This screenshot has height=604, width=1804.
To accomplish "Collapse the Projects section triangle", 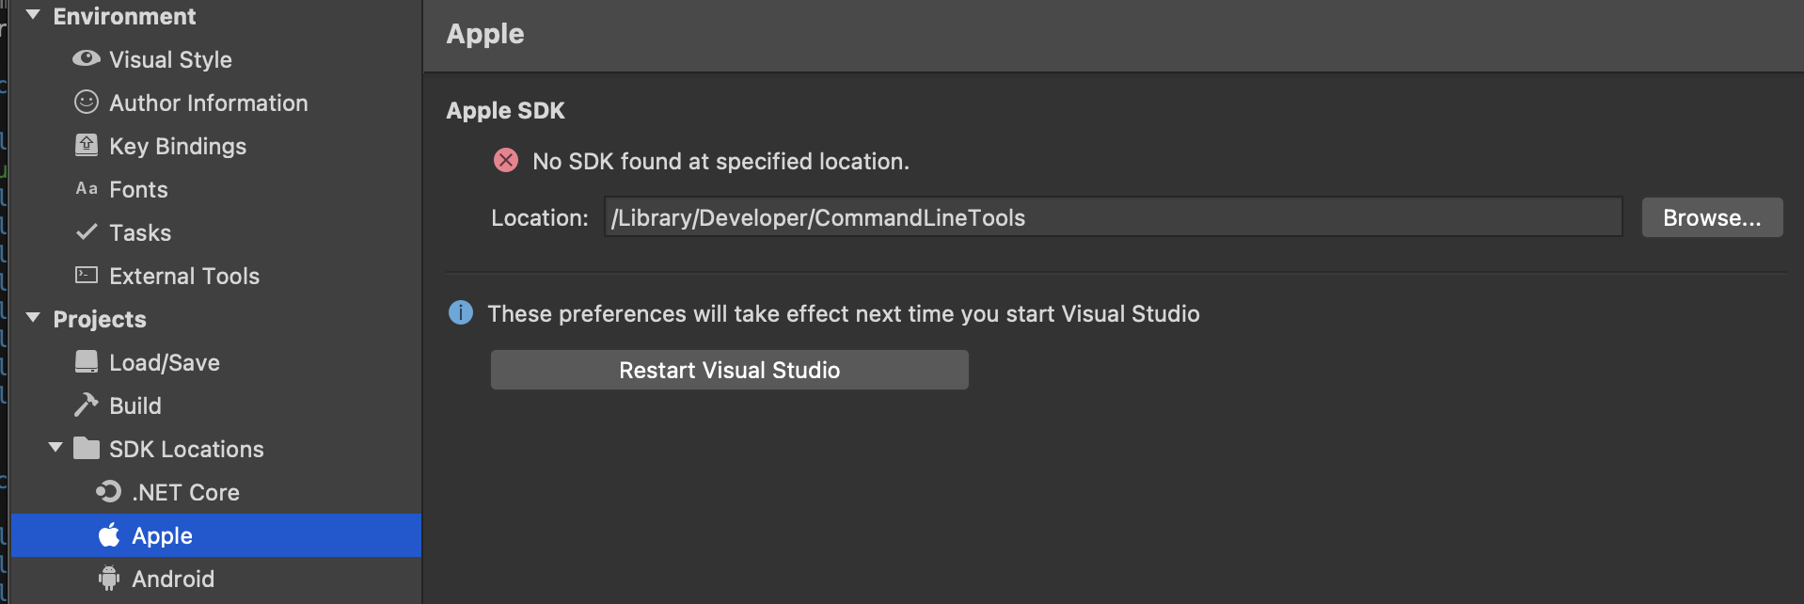I will [33, 318].
